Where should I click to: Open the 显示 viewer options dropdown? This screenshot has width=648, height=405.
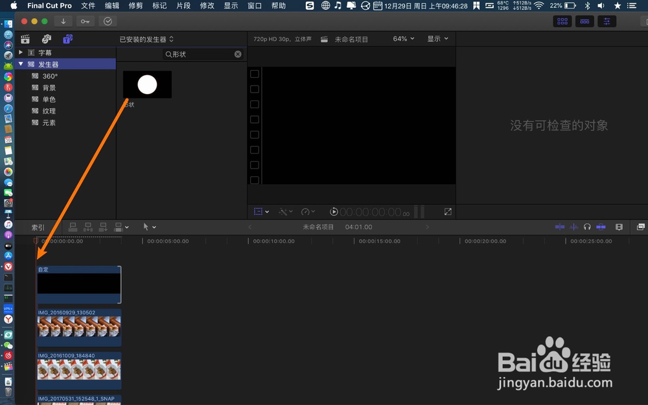(437, 38)
